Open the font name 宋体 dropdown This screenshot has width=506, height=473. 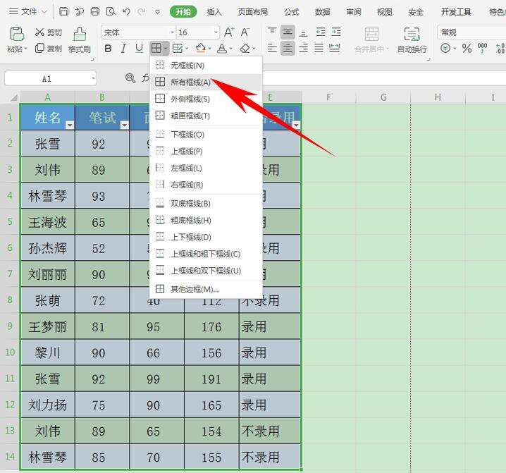tap(172, 32)
